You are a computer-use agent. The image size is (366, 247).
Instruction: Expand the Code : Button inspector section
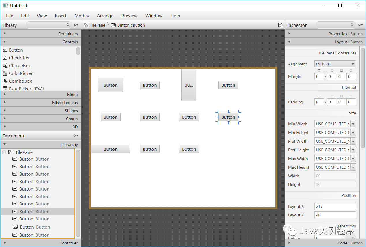point(325,243)
